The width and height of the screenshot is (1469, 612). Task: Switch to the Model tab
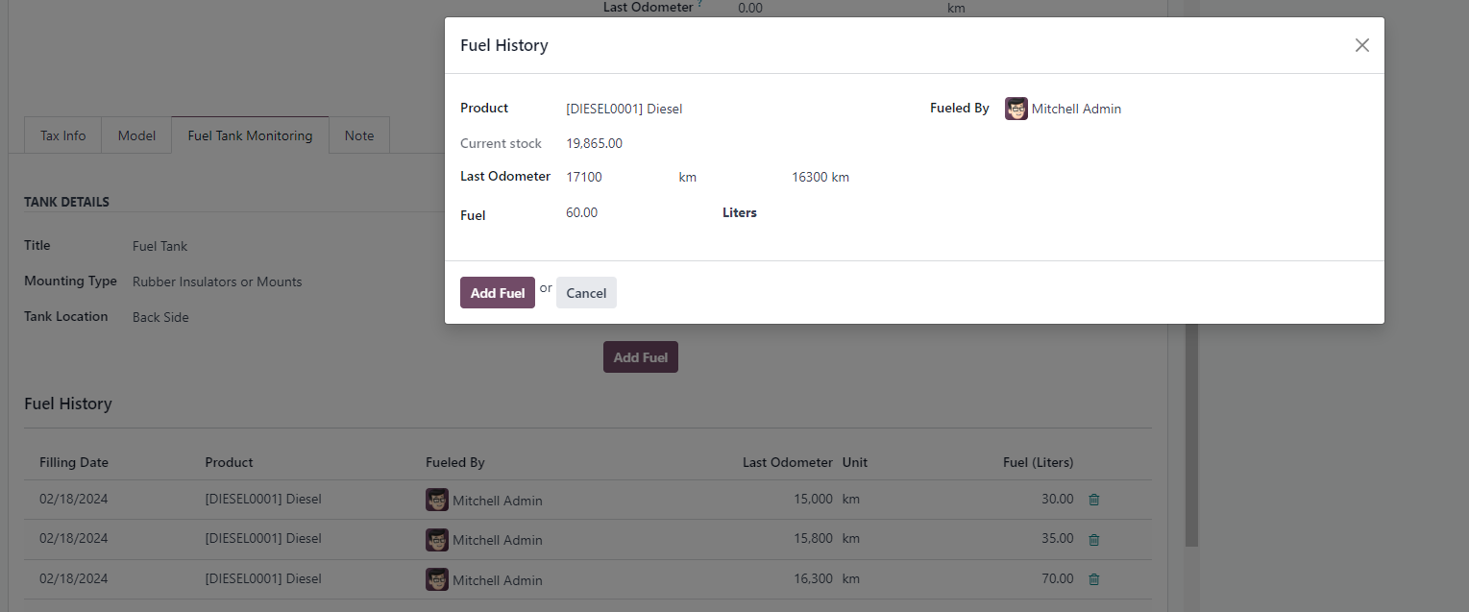point(136,135)
